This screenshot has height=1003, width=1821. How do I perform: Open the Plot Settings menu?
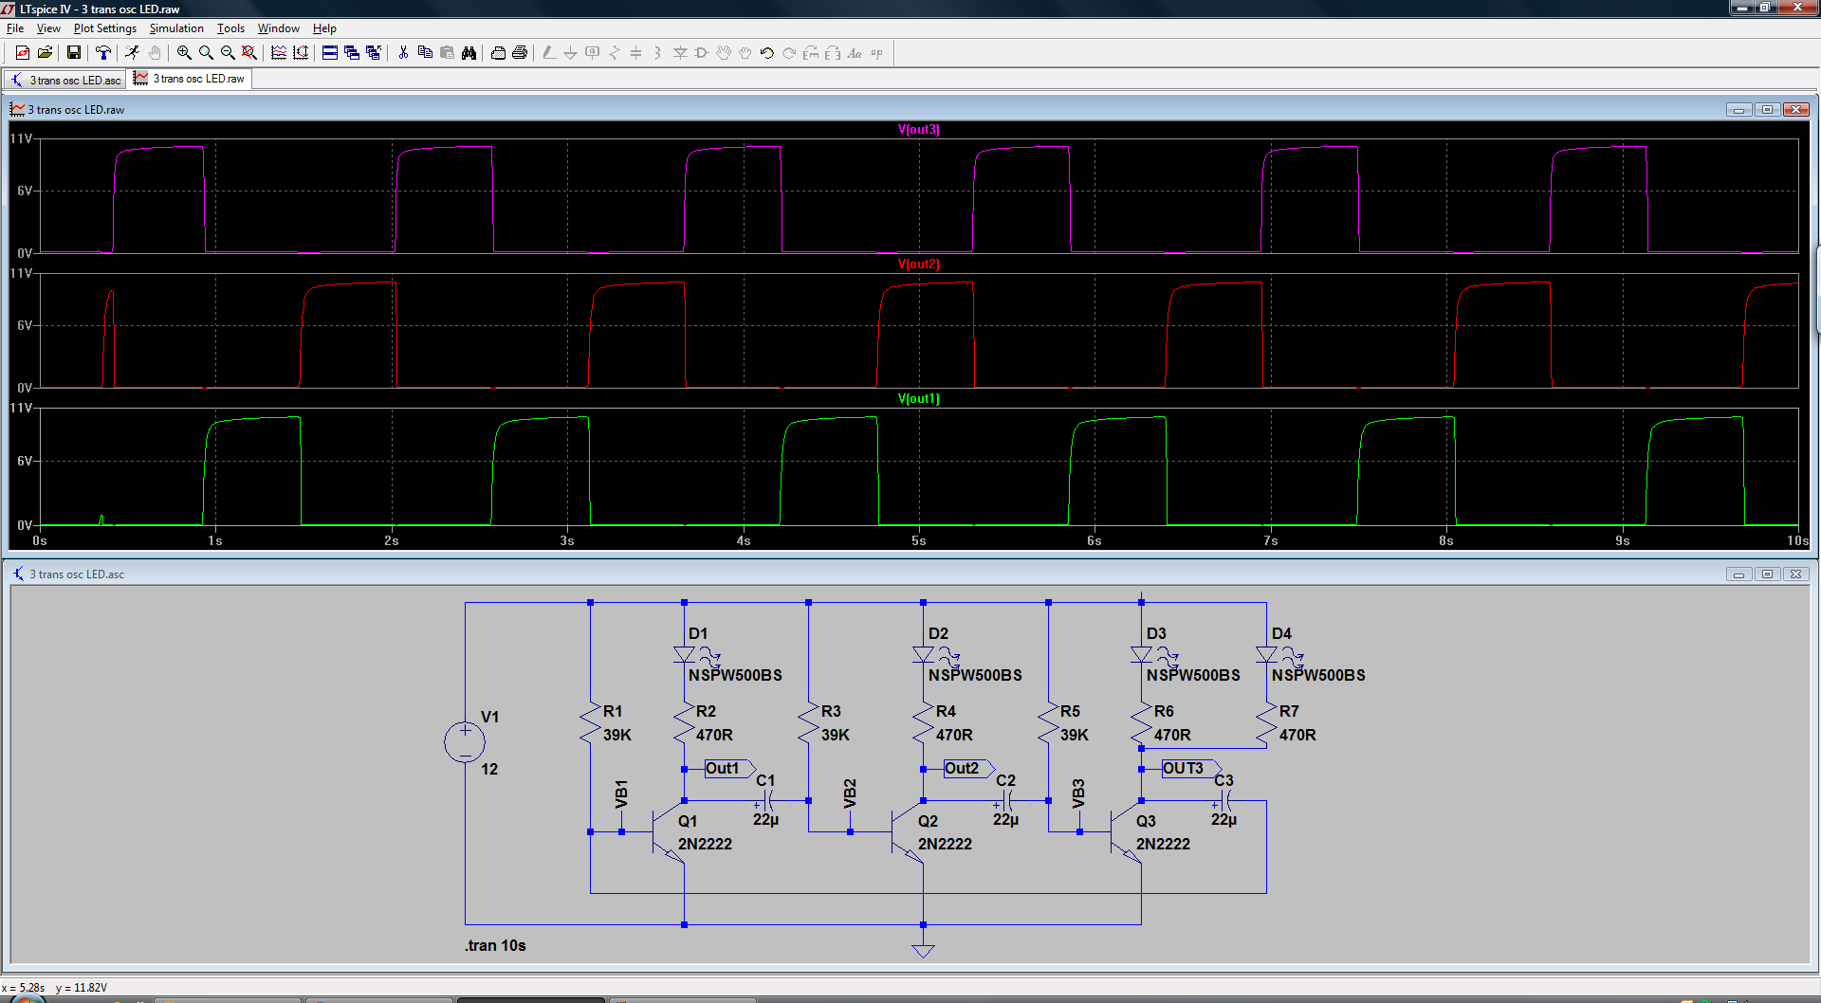click(105, 28)
